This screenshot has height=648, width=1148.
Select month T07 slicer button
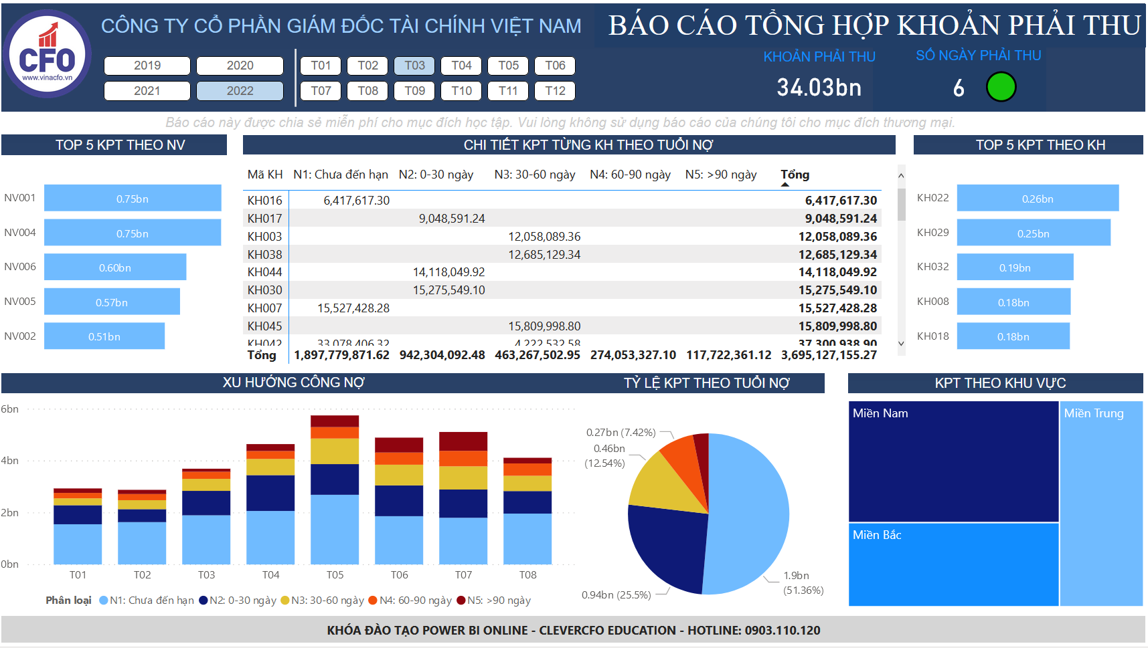(x=321, y=91)
